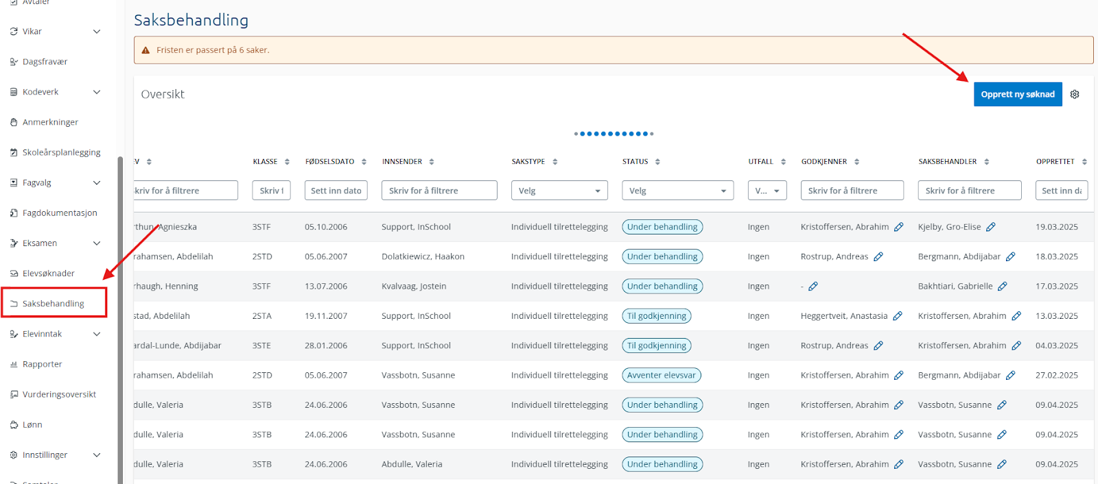
Task: Navigate to Skoleårsplanlegging in sidebar
Action: [61, 152]
